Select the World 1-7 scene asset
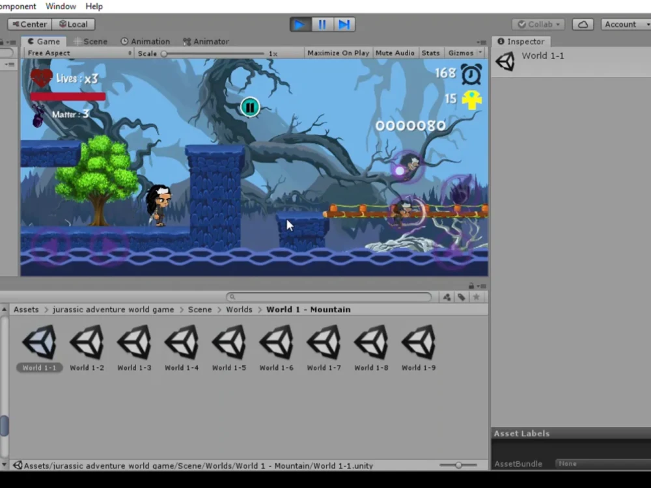This screenshot has width=651, height=488. click(x=324, y=347)
